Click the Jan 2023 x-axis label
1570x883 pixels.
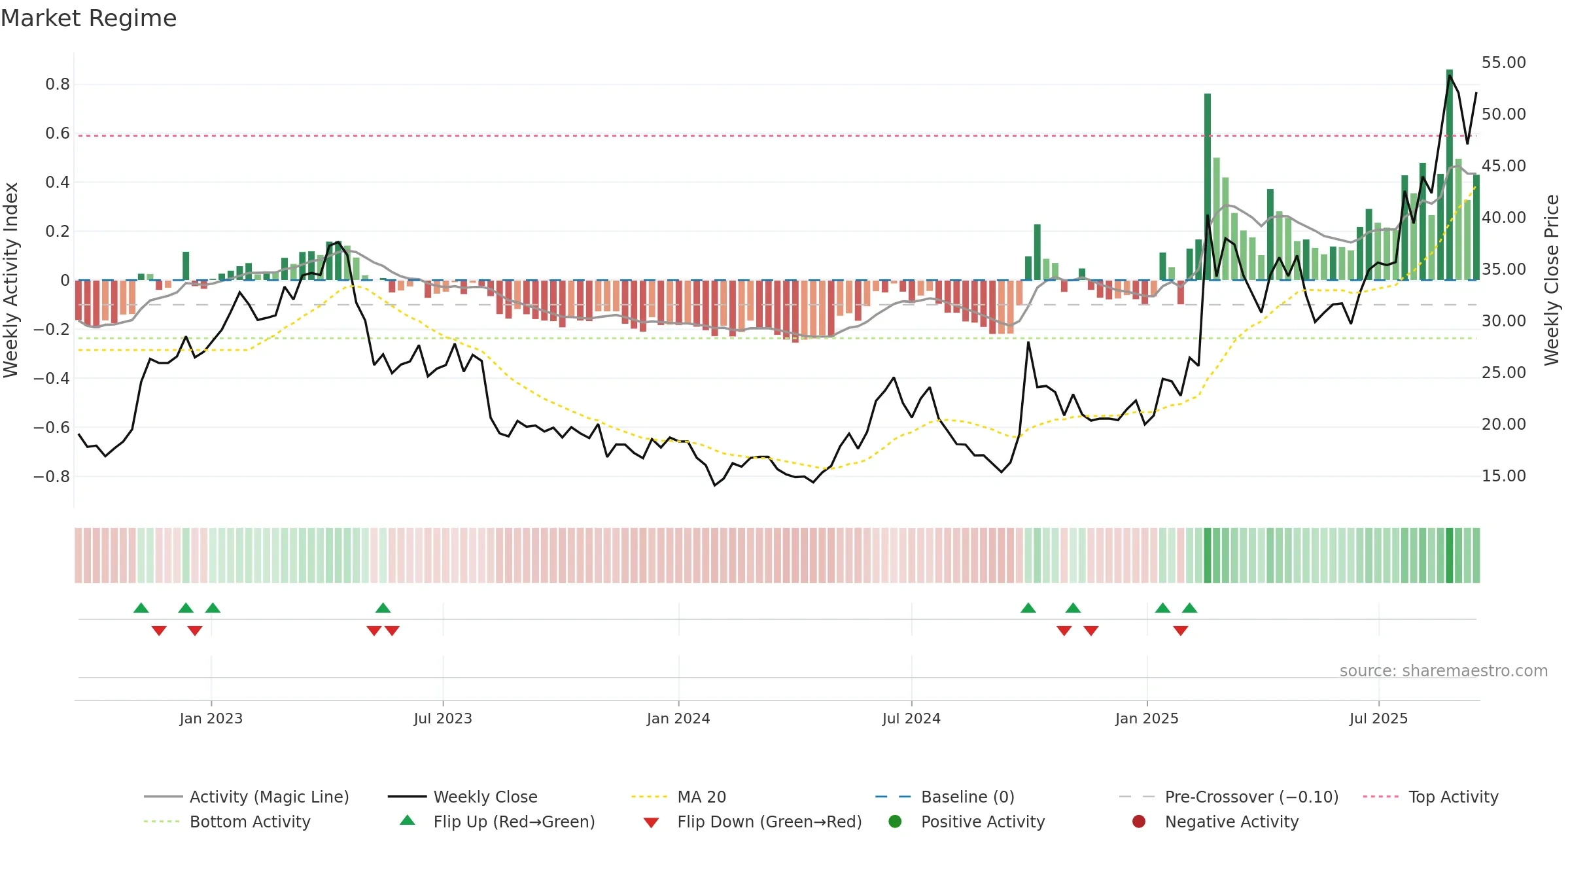coord(211,718)
